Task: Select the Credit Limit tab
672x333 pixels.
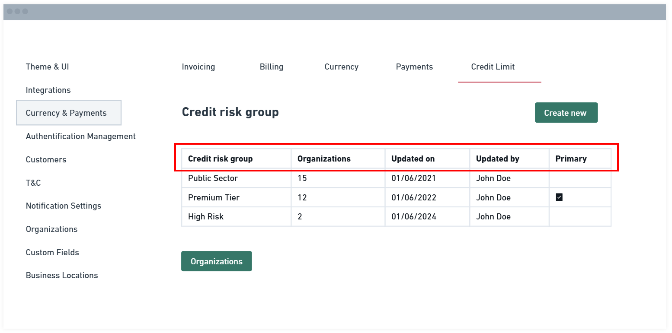Action: [493, 67]
